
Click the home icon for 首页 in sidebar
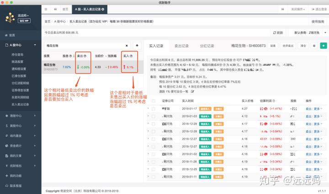click(6, 35)
